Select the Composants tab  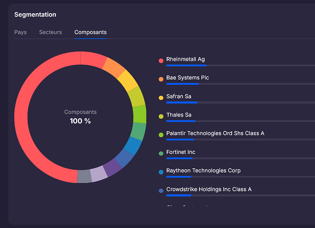[x=90, y=32]
